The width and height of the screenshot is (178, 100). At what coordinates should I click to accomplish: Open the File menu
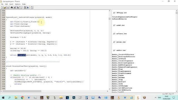(x=2, y=4)
